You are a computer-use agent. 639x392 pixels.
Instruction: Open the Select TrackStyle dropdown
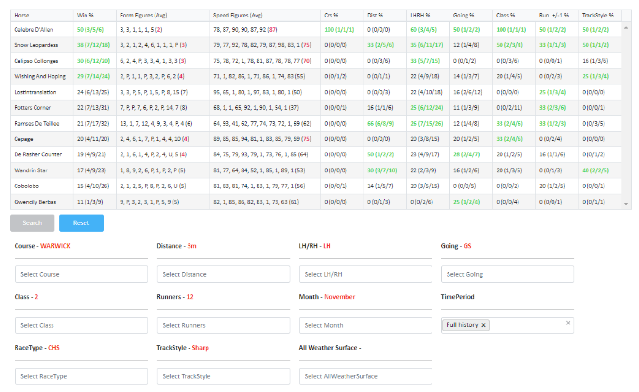click(224, 376)
